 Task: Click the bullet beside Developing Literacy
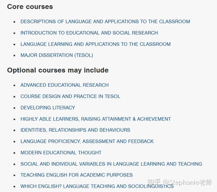coord(14,108)
